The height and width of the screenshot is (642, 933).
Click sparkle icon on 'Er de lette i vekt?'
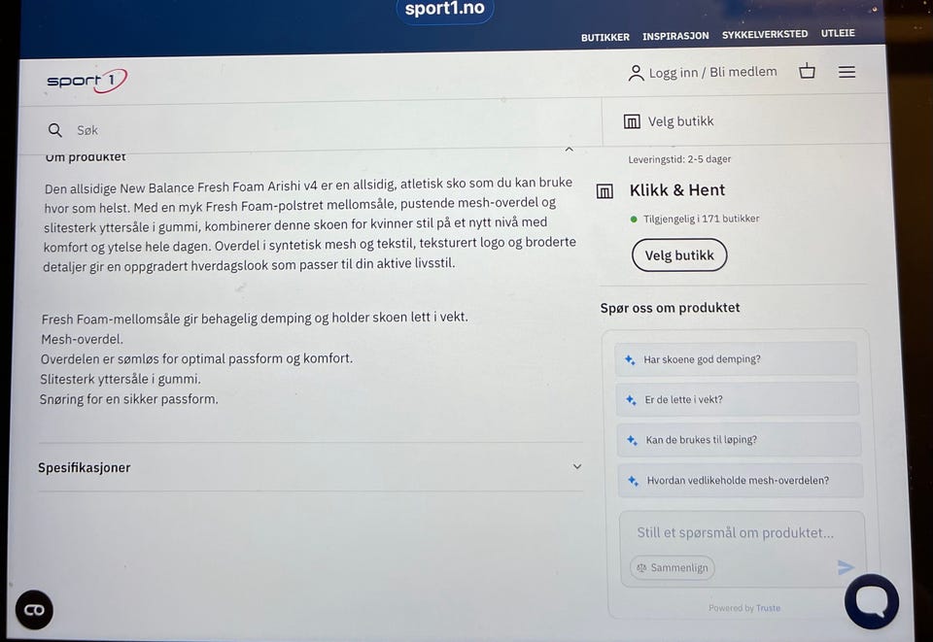point(631,400)
